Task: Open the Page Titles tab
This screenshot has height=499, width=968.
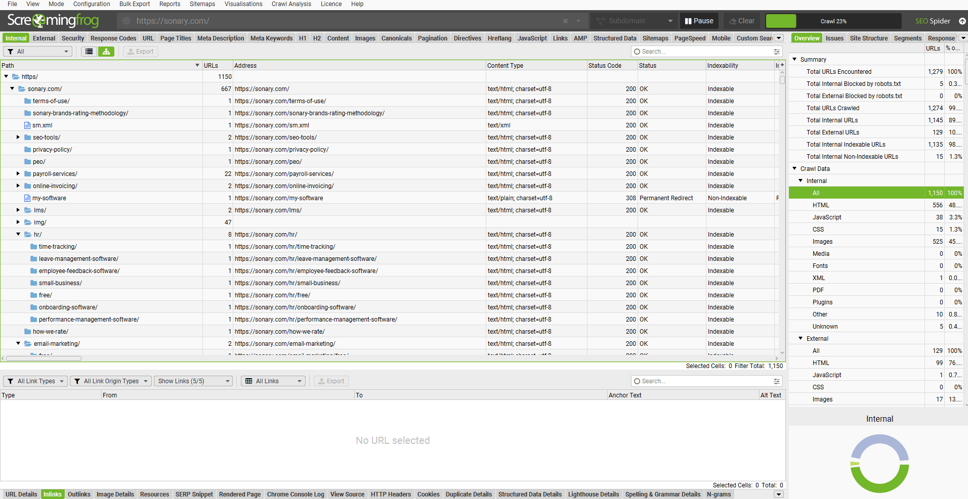Action: pos(176,38)
